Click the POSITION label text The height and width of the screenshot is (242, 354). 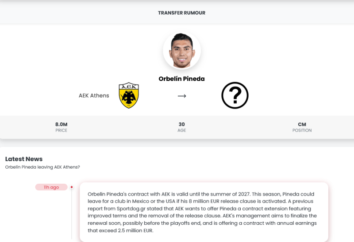point(302,131)
